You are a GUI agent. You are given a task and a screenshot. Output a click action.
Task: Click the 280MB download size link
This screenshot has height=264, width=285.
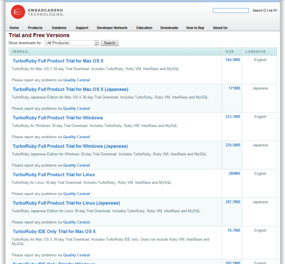[234, 174]
